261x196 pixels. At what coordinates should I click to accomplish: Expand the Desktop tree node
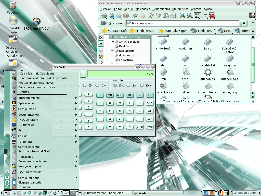[112, 46]
